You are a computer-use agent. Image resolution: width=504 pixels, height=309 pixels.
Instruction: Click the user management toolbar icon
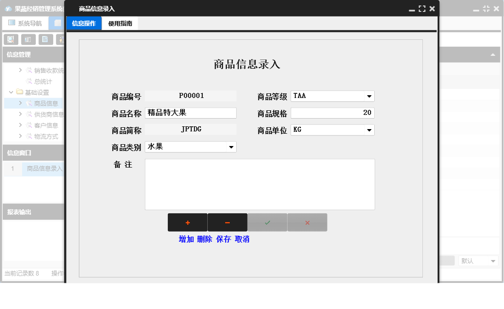[62, 39]
